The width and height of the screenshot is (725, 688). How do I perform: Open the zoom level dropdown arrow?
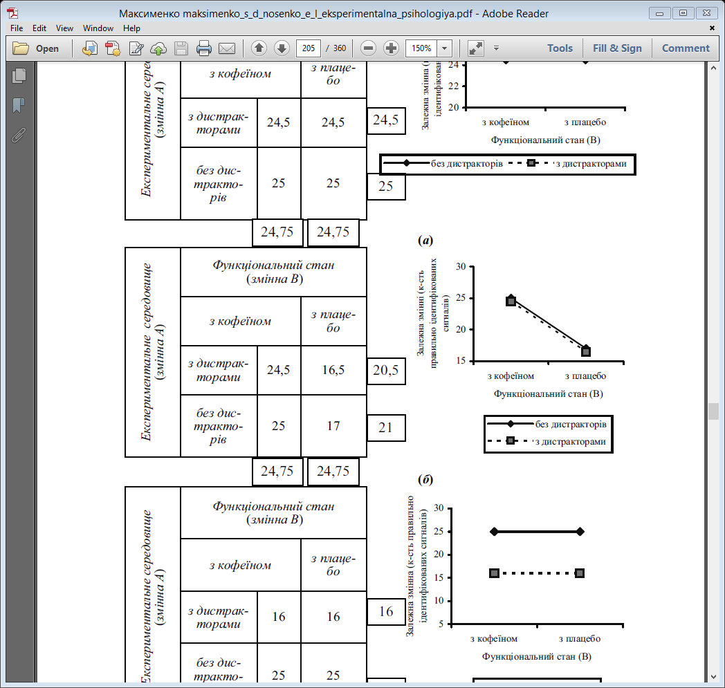click(x=444, y=48)
